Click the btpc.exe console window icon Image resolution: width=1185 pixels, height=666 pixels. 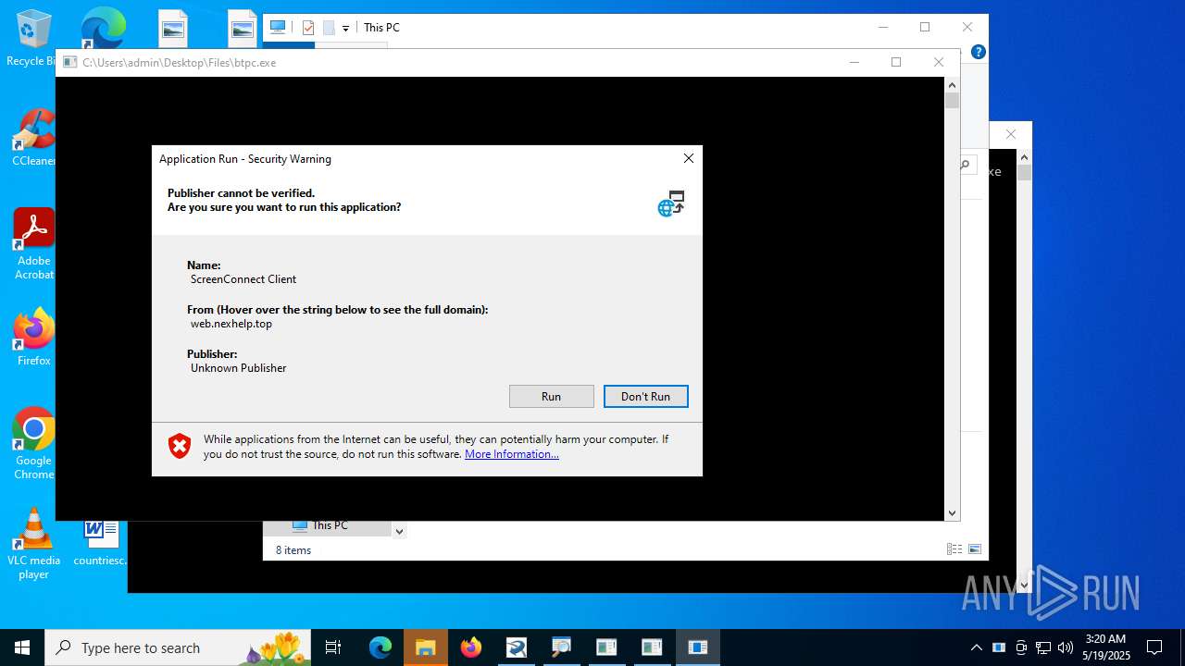click(x=69, y=63)
